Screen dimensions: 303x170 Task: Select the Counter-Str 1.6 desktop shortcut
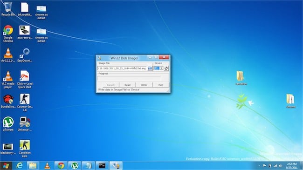click(25, 102)
